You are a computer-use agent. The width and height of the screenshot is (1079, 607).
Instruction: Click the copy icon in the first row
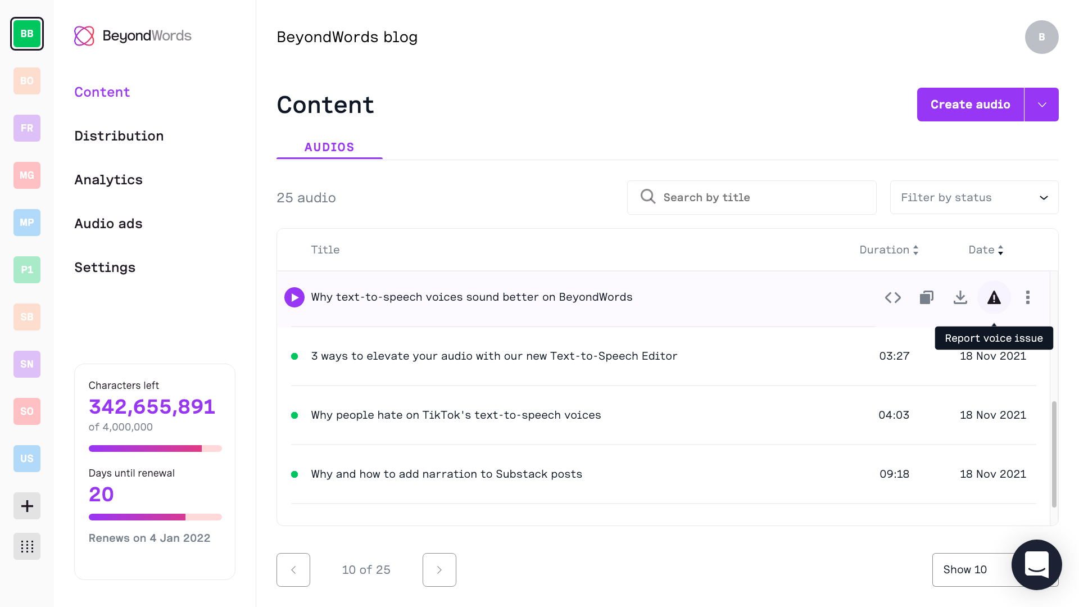point(926,297)
